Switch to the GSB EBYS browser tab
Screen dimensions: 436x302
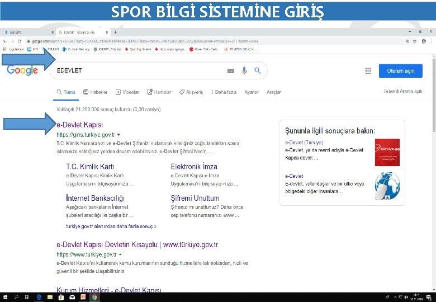point(27,32)
